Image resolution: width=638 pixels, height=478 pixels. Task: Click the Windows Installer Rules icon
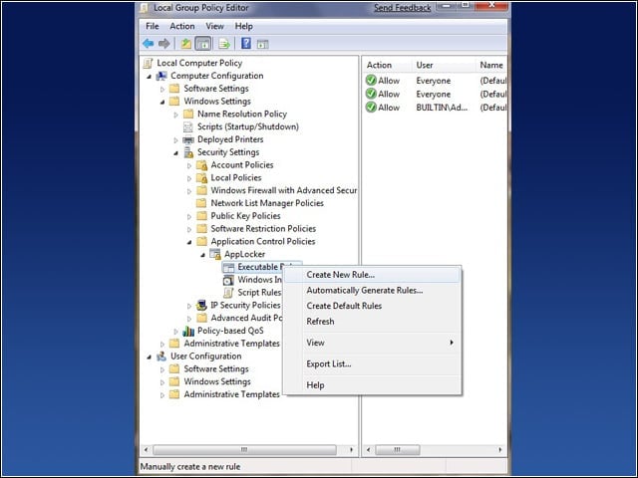pos(228,280)
